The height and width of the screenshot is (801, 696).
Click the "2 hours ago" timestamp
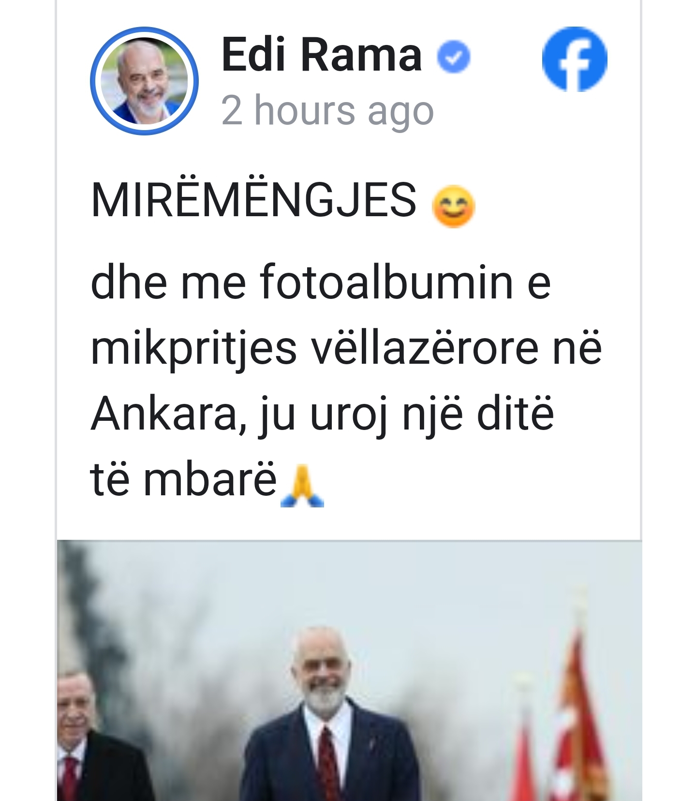tap(327, 111)
